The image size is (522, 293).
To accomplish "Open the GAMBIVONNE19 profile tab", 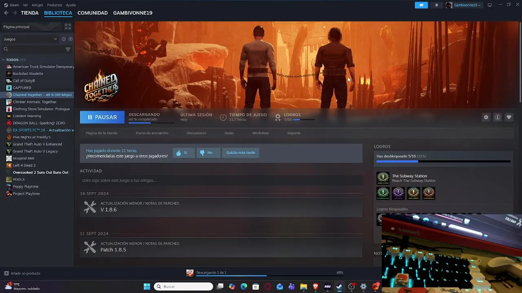I will (x=133, y=13).
